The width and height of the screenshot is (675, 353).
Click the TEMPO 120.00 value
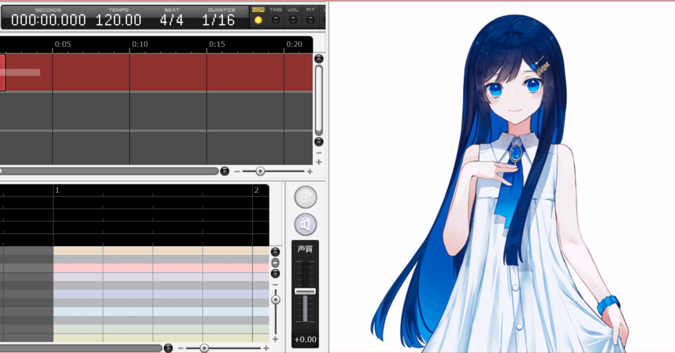click(x=118, y=20)
